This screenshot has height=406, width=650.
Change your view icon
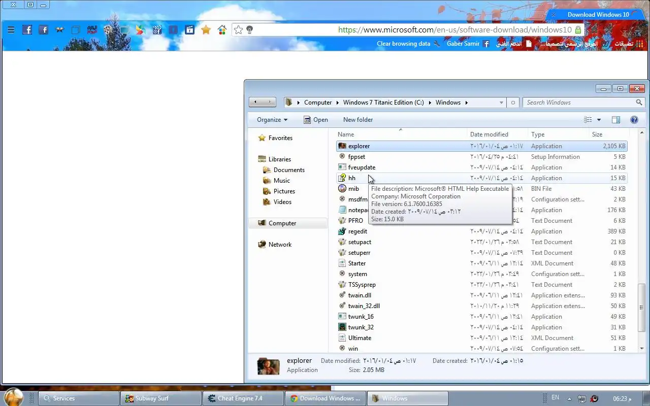(x=588, y=120)
